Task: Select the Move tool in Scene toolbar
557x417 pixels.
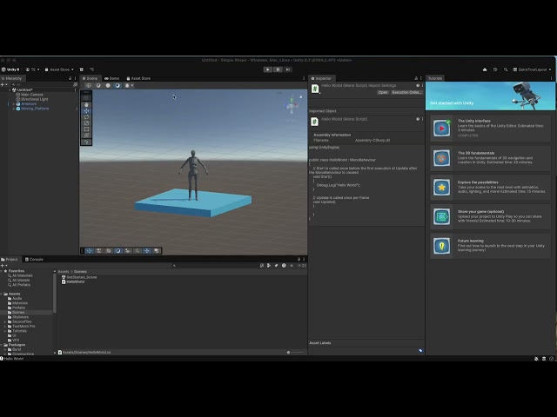Action: point(86,110)
